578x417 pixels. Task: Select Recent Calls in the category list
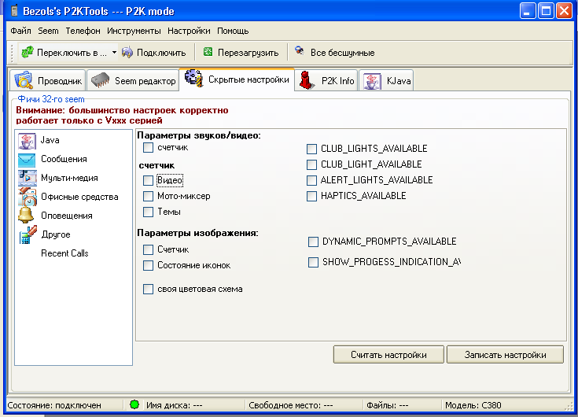(64, 253)
